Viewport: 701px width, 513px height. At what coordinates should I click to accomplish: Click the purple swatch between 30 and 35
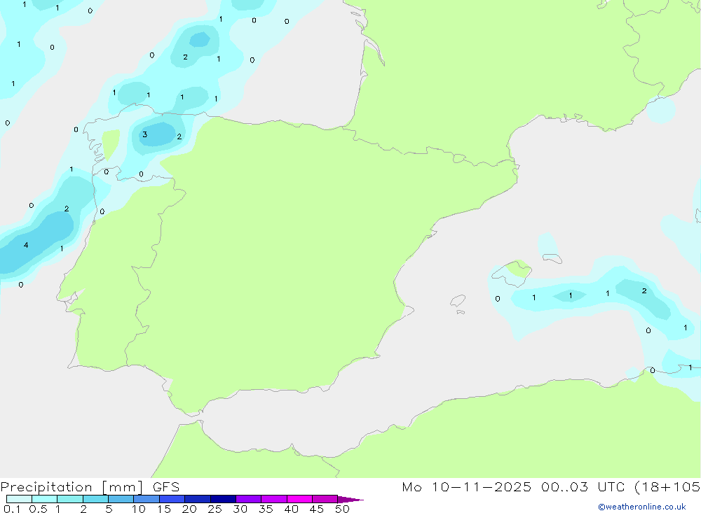[x=249, y=499]
